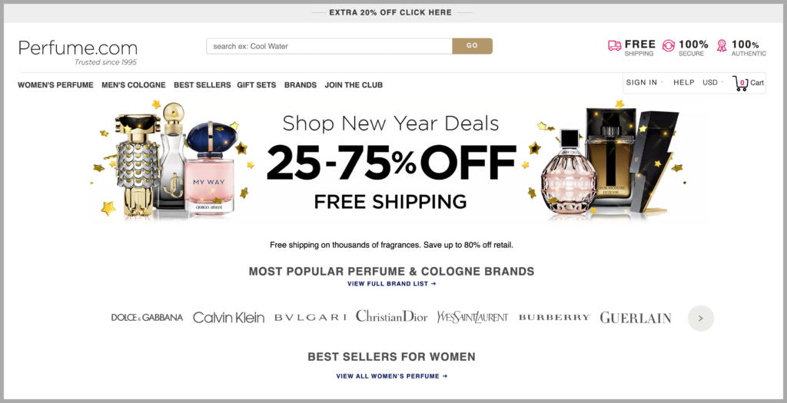The height and width of the screenshot is (403, 787).
Task: Open the Christian Dior brand logo
Action: point(391,316)
